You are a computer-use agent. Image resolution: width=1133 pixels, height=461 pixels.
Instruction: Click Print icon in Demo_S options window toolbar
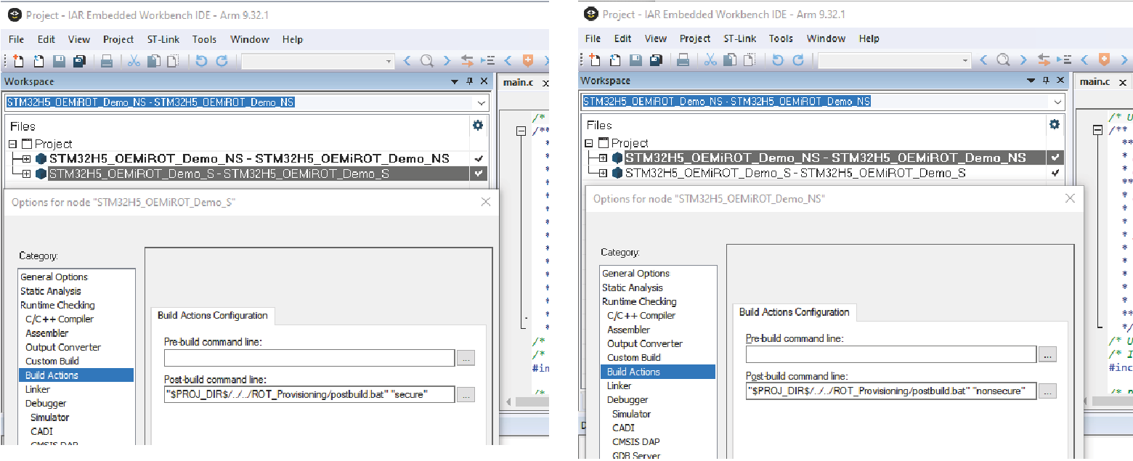click(x=106, y=61)
